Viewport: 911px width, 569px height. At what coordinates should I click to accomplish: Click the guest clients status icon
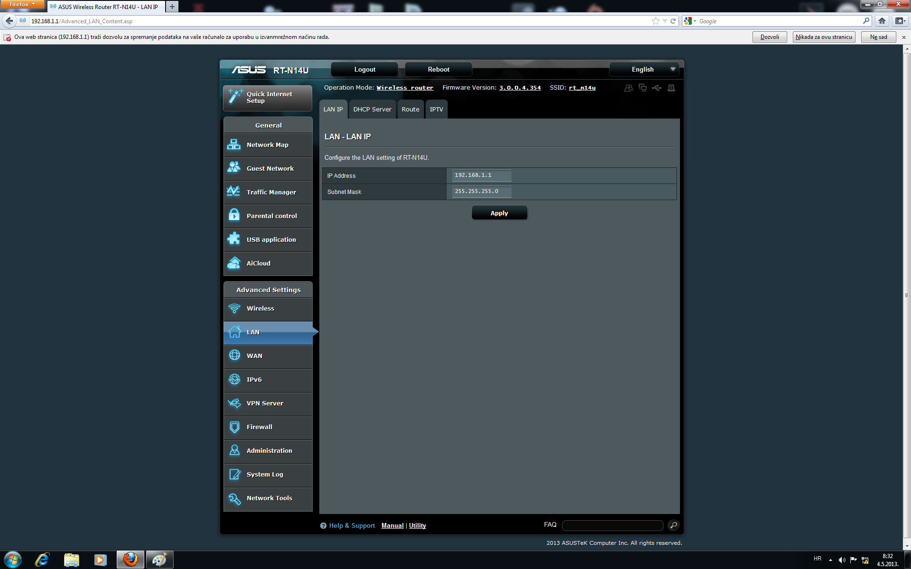(628, 88)
